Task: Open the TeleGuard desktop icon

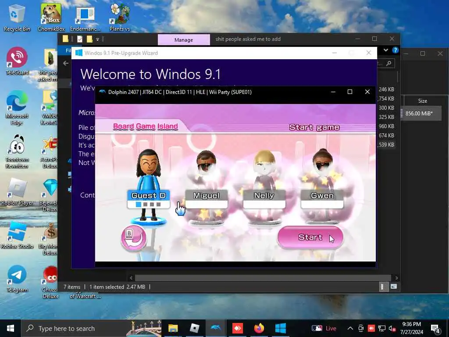Action: point(17,61)
